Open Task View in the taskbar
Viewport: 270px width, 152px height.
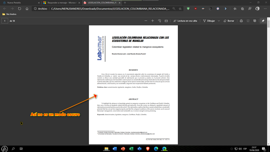pos(21,149)
